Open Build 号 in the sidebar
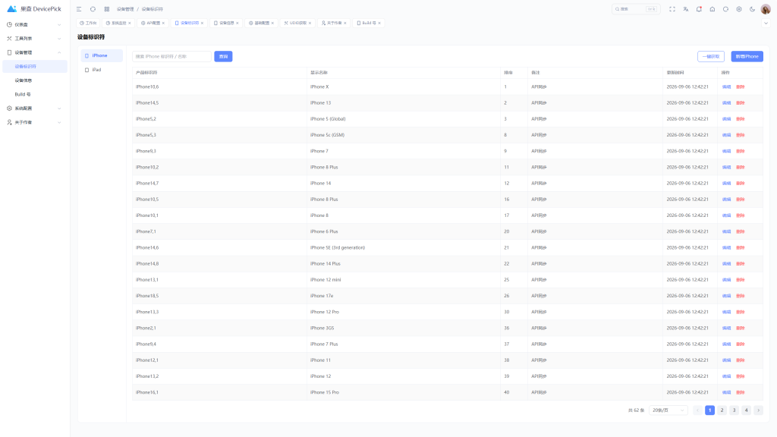 34,94
